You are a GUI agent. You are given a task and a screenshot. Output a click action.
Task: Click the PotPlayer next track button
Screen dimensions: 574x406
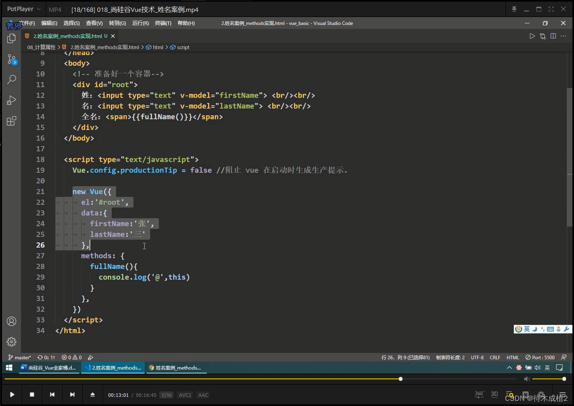pyautogui.click(x=72, y=395)
